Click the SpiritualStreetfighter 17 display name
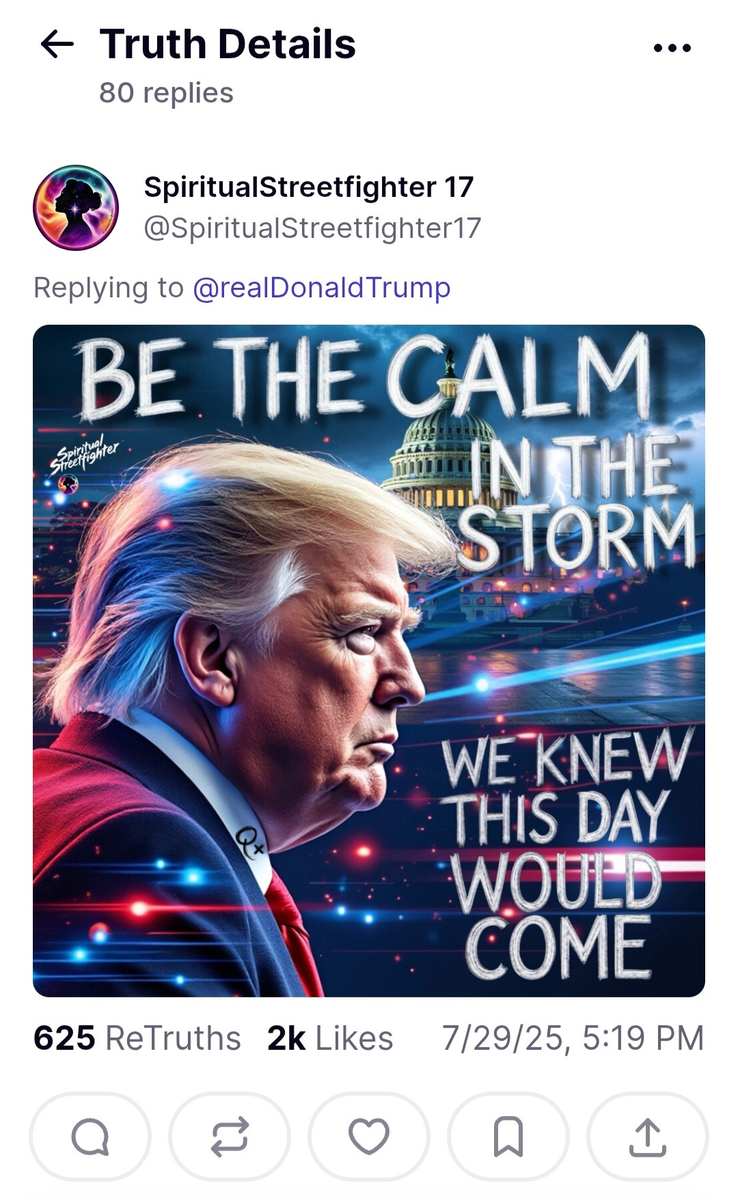This screenshot has width=738, height=1201. click(x=309, y=187)
